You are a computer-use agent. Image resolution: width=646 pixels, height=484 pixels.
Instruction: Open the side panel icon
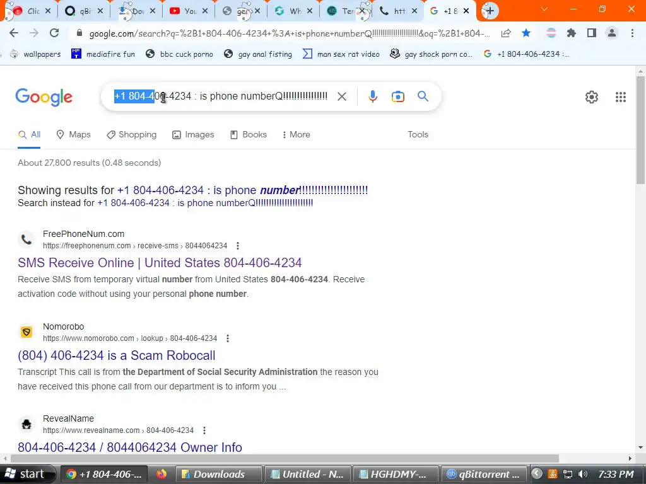pyautogui.click(x=592, y=33)
